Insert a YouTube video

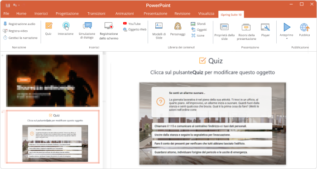(132, 24)
